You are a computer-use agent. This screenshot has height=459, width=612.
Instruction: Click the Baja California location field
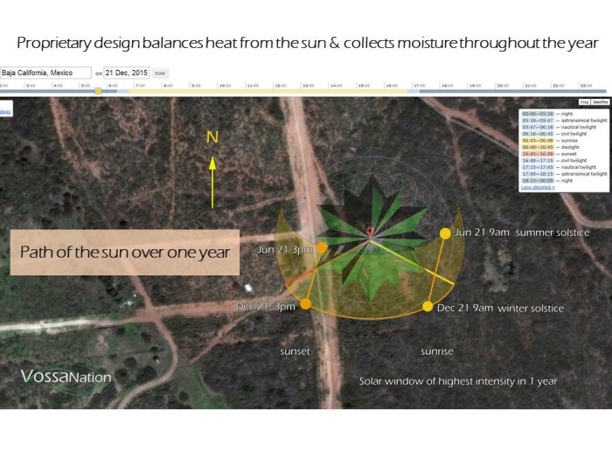pyautogui.click(x=45, y=73)
